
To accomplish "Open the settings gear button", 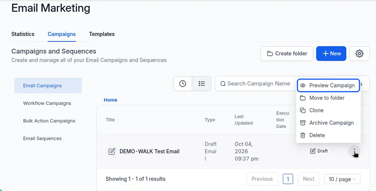I will click(x=359, y=53).
